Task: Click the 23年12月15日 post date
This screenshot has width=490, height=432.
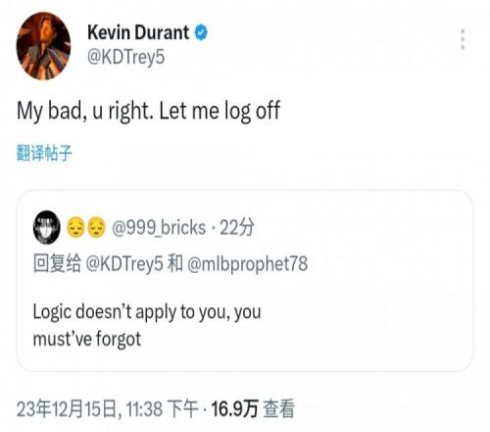Action: click(x=67, y=408)
